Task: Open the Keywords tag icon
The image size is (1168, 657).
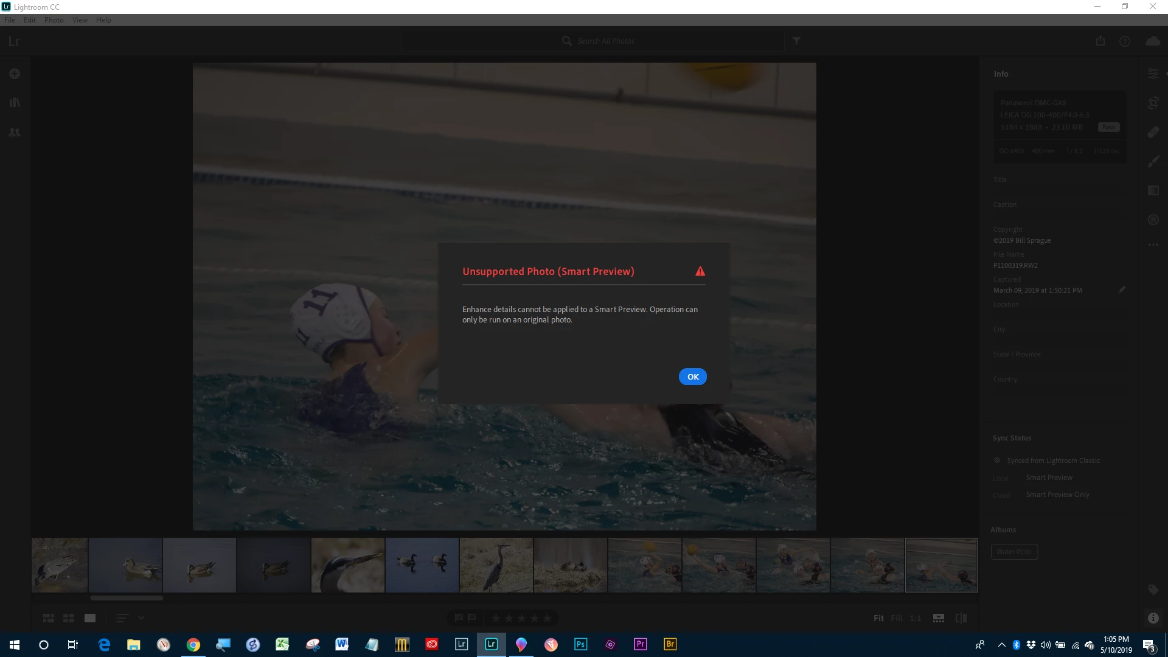Action: click(1153, 589)
